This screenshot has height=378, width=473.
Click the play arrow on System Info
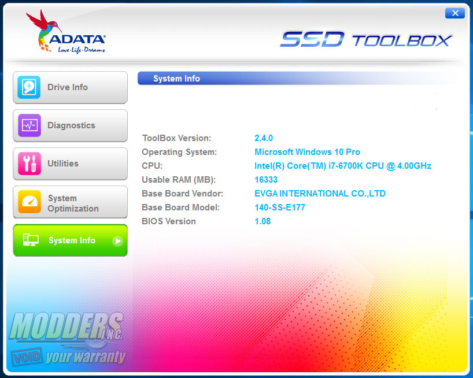[117, 241]
